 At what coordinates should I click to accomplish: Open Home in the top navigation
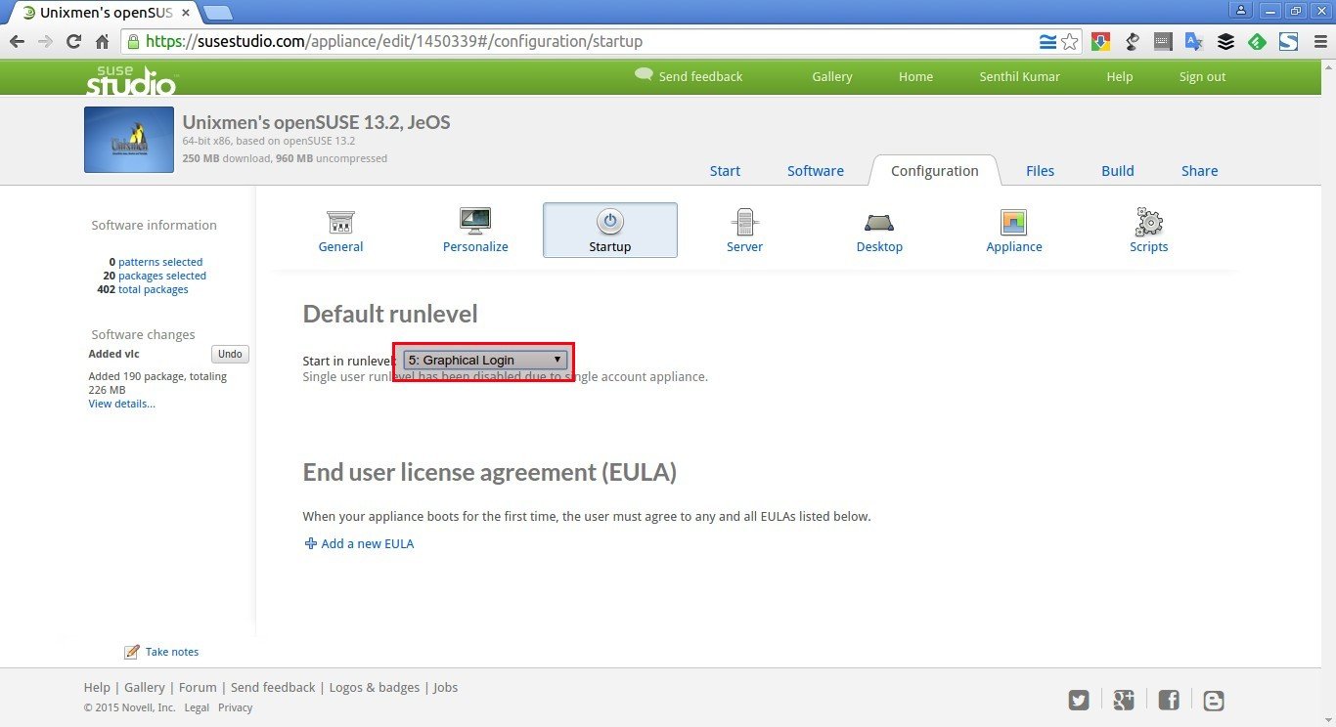(x=916, y=76)
